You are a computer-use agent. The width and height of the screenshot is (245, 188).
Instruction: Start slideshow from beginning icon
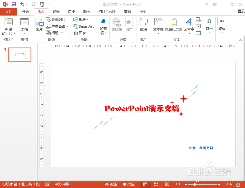(x=42, y=4)
